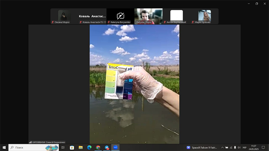The height and width of the screenshot is (151, 269).
Task: Select Марія Орленко video thumbnail
Action: (205, 15)
